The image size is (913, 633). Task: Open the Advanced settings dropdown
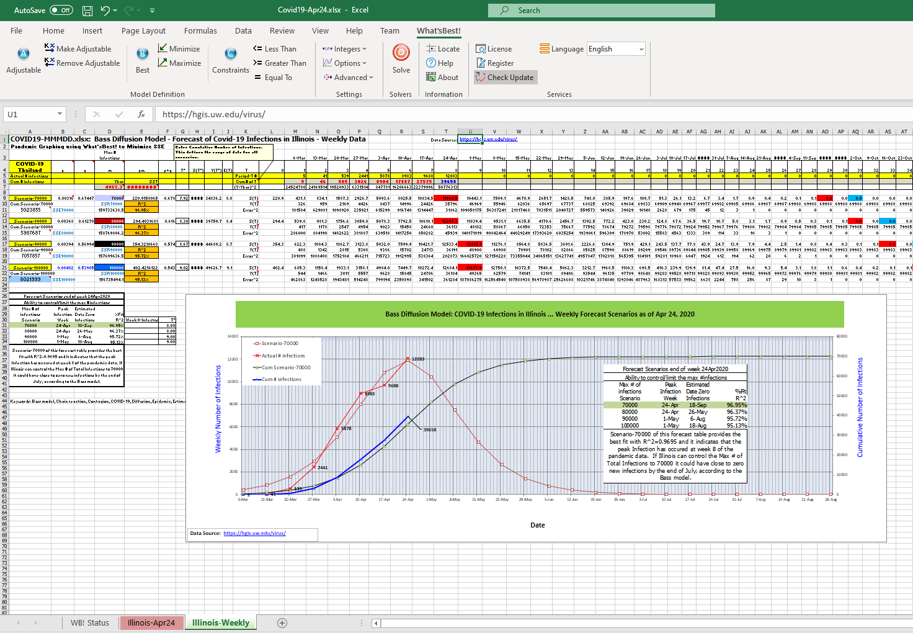tap(348, 78)
